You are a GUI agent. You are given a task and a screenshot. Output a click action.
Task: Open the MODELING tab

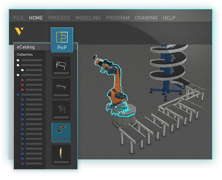point(88,18)
